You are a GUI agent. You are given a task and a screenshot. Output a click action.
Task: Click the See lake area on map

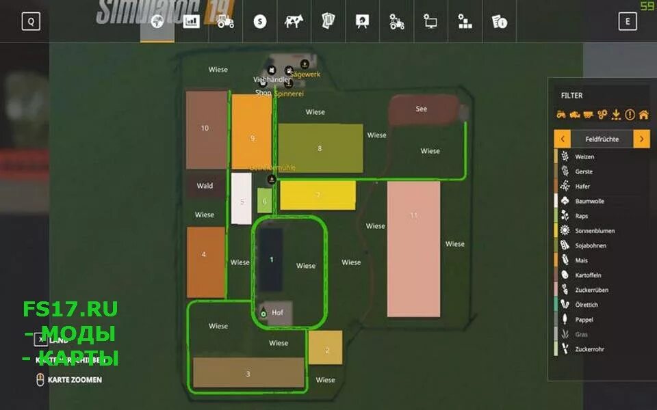coord(423,109)
